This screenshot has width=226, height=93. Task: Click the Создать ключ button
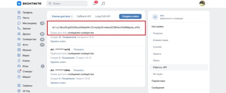(130, 16)
